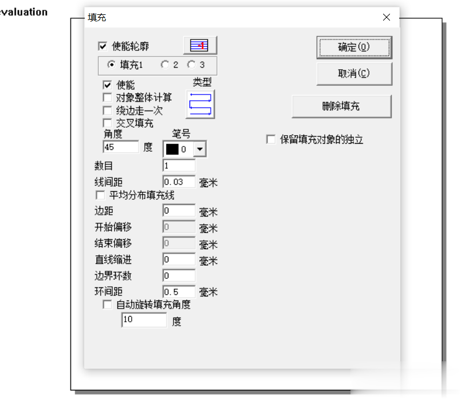Select fill radio button 2
This screenshot has width=461, height=399.
coord(165,64)
